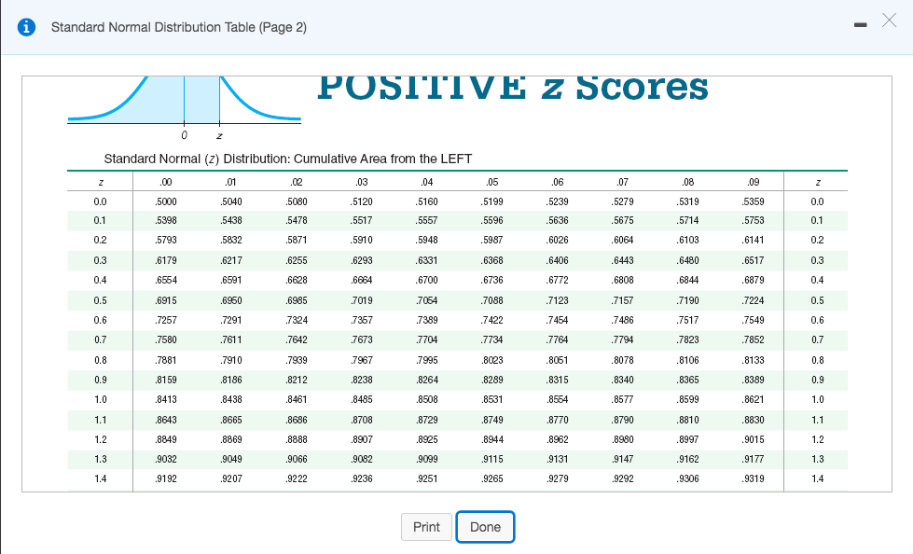Image resolution: width=913 pixels, height=554 pixels.
Task: Click the table value '.7088'
Action: [x=492, y=300]
